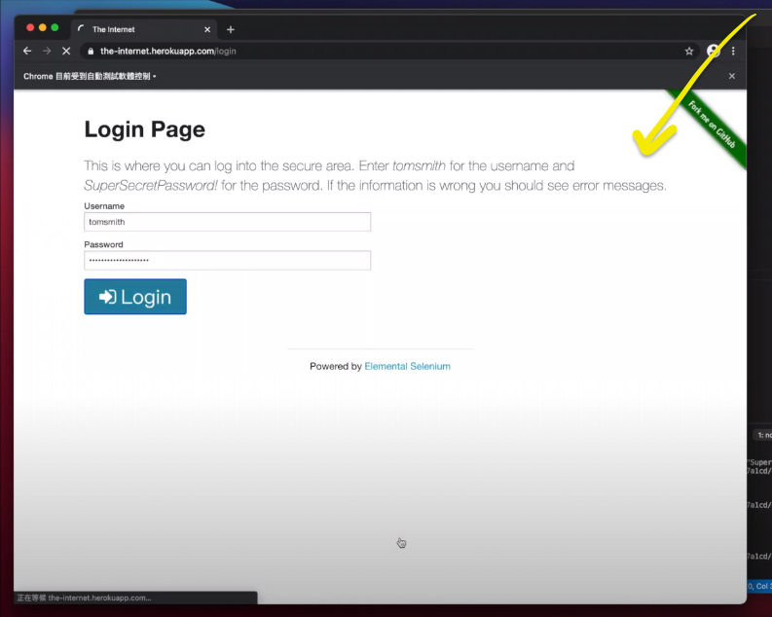
Task: Click the macOS red close window button
Action: [x=30, y=27]
